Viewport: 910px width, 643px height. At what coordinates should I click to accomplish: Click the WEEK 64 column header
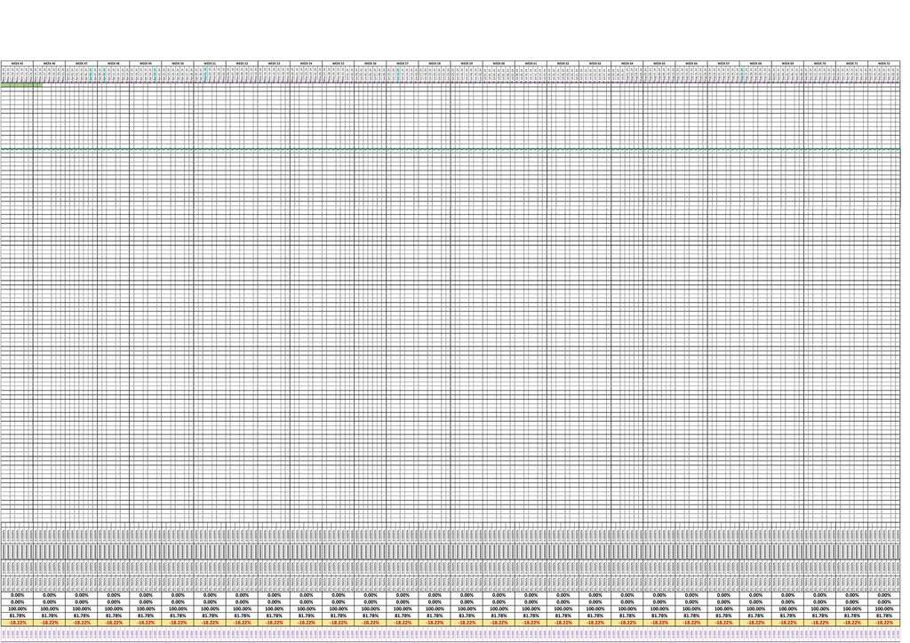[627, 63]
